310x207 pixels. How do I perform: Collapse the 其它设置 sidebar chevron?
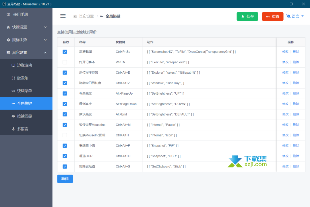tap(45, 53)
